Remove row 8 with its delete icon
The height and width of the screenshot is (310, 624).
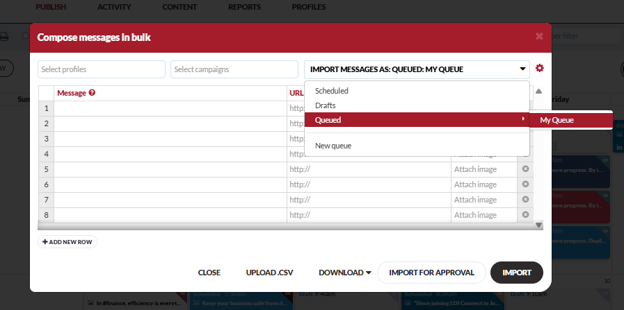coord(525,215)
